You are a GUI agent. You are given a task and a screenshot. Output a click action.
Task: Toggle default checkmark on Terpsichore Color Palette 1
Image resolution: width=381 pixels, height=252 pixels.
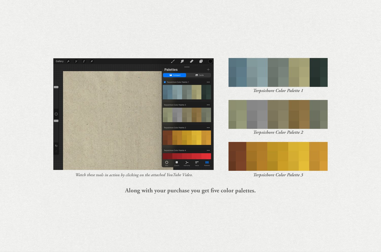click(165, 82)
